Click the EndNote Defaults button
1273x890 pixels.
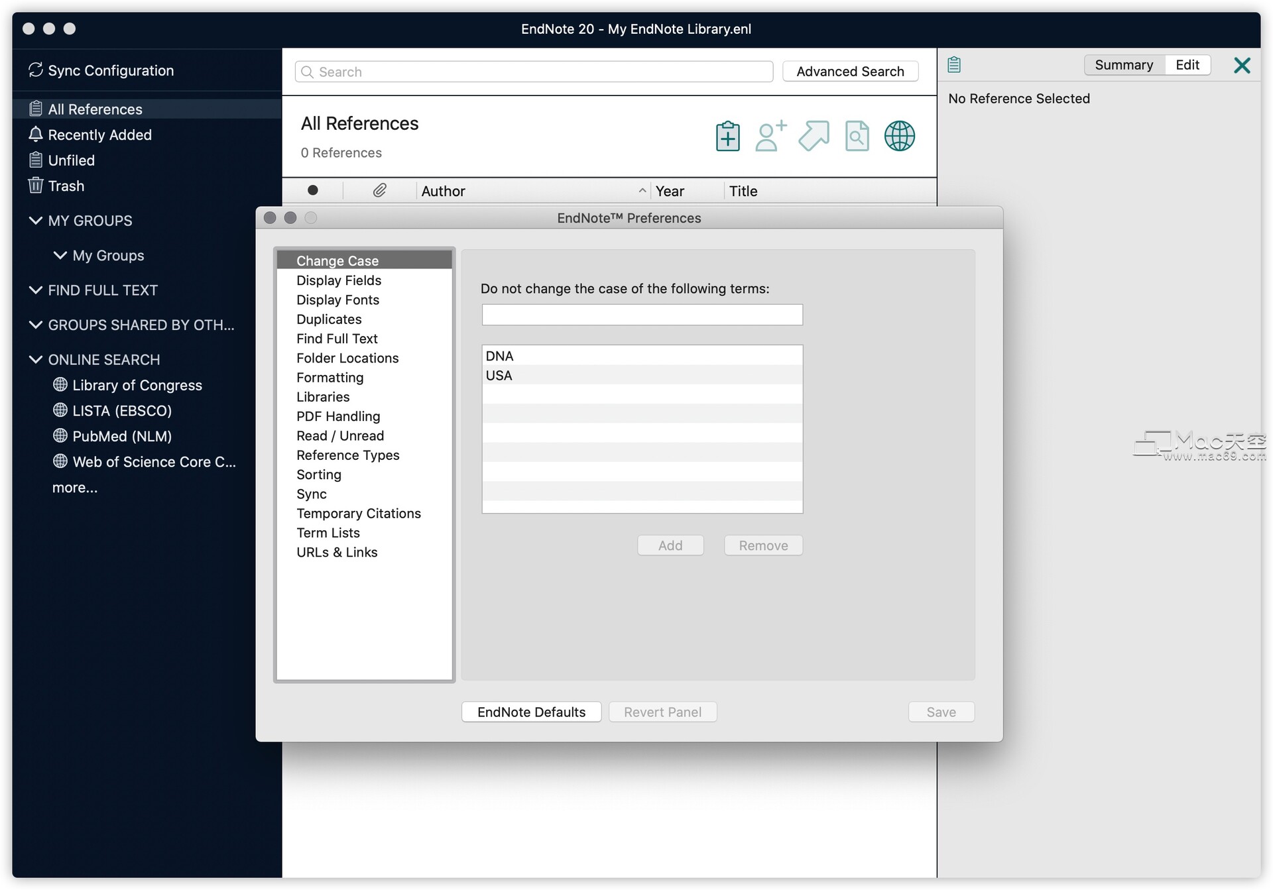pos(530,711)
